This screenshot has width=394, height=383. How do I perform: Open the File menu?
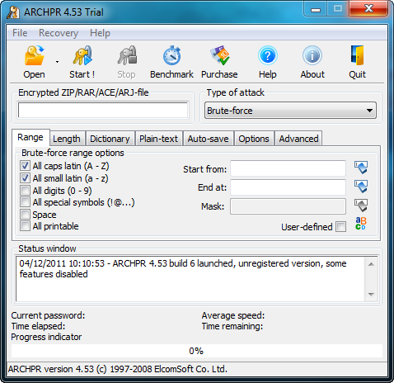click(x=20, y=33)
